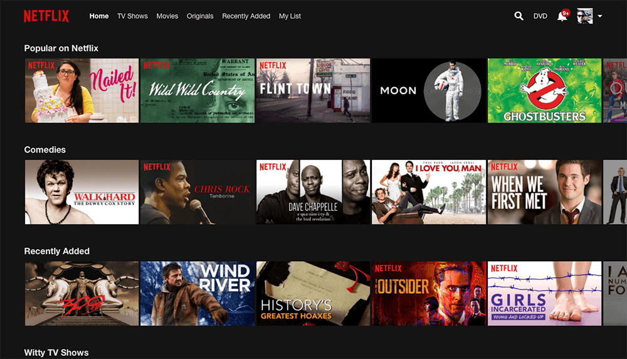627x359 pixels.
Task: Open My List in the navigation
Action: point(290,16)
